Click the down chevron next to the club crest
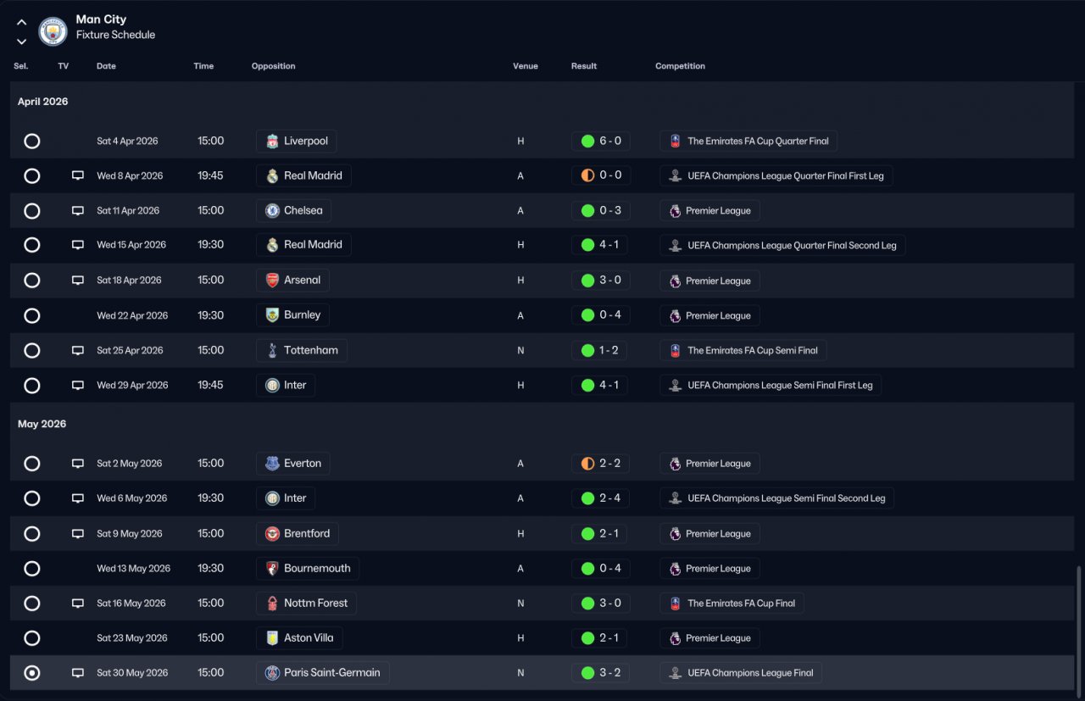Screen dimensions: 1085x701 pyautogui.click(x=21, y=42)
